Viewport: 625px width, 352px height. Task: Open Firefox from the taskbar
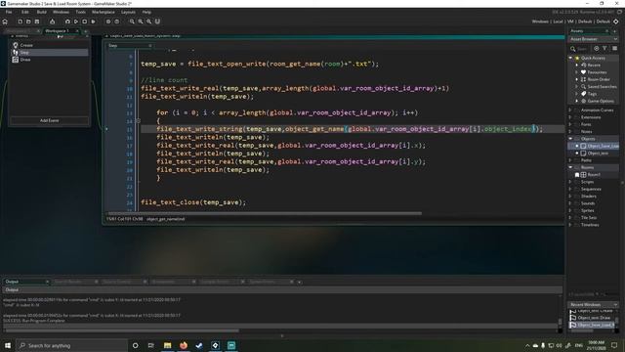tap(184, 345)
